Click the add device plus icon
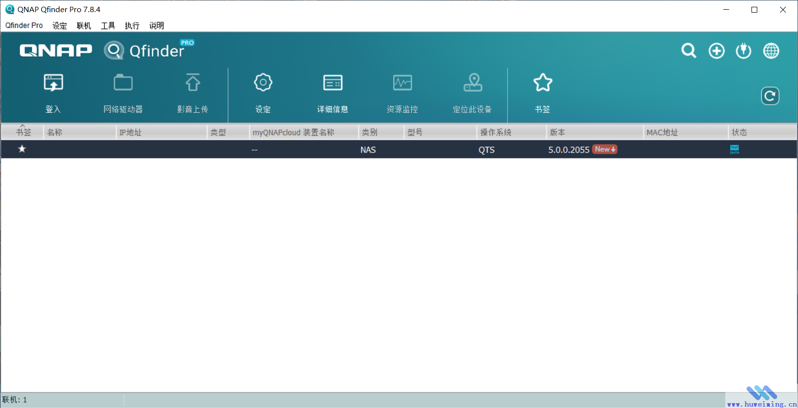Image resolution: width=798 pixels, height=408 pixels. point(717,51)
